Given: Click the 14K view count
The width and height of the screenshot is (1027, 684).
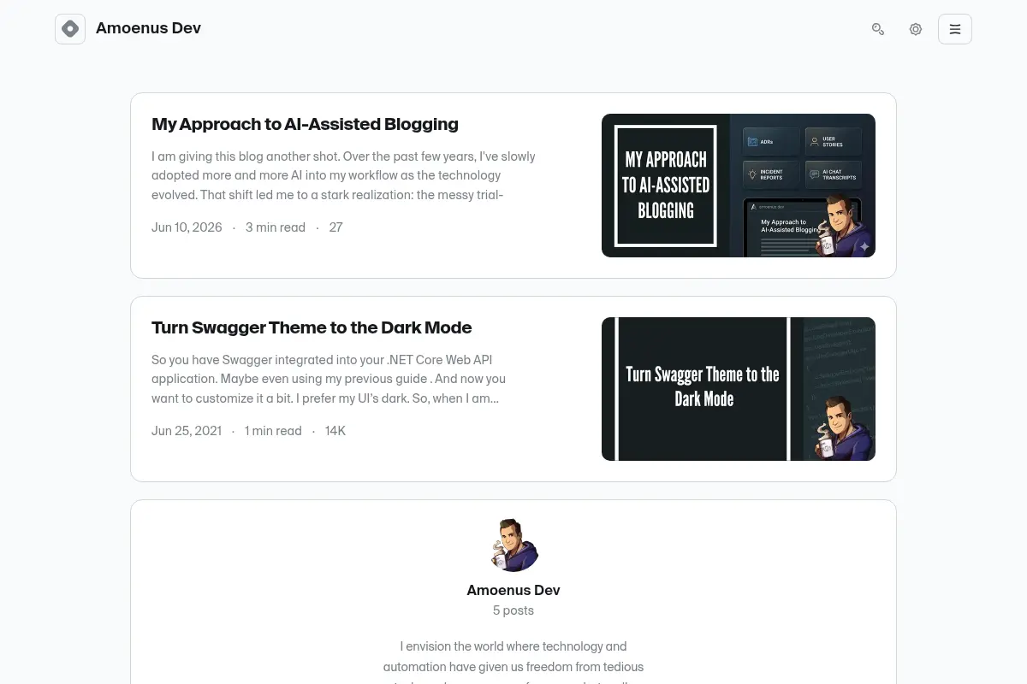Looking at the screenshot, I should [x=335, y=431].
